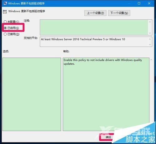Click the policy setting icon beside the heading
The width and height of the screenshot is (156, 144).
(x=5, y=12)
